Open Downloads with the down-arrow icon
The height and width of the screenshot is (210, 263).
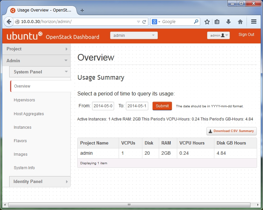[x=228, y=22]
